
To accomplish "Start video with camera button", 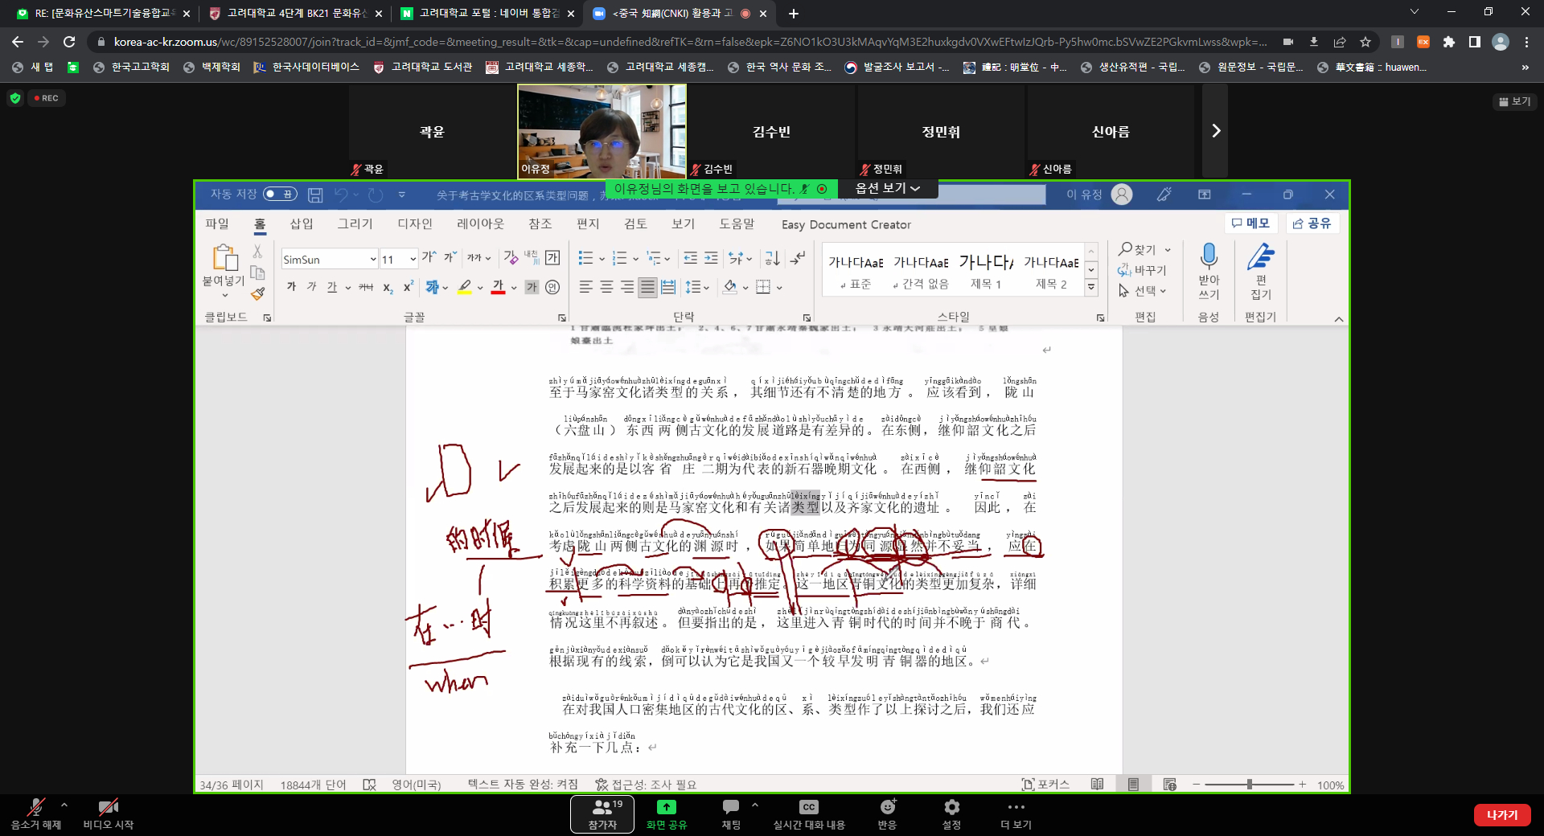I will 108,807.
